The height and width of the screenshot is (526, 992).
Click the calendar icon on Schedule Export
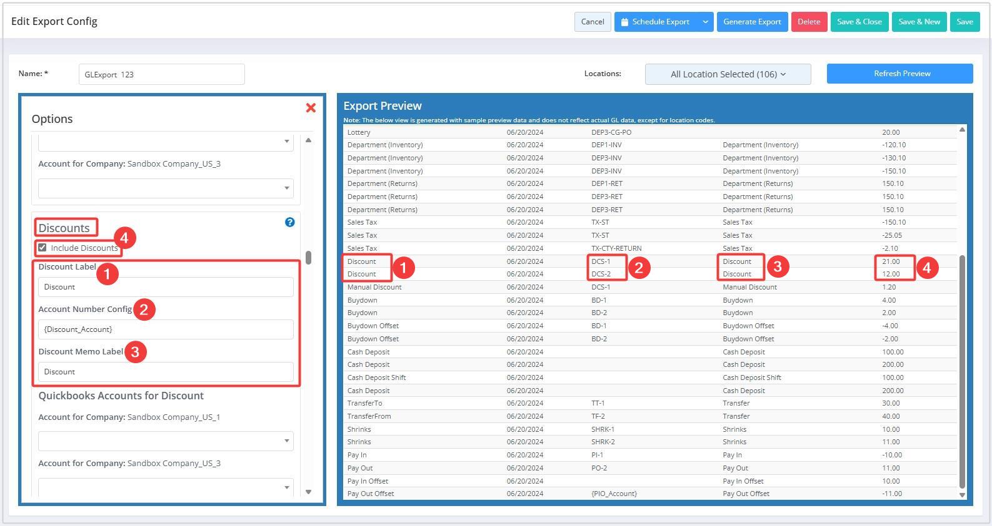point(624,22)
